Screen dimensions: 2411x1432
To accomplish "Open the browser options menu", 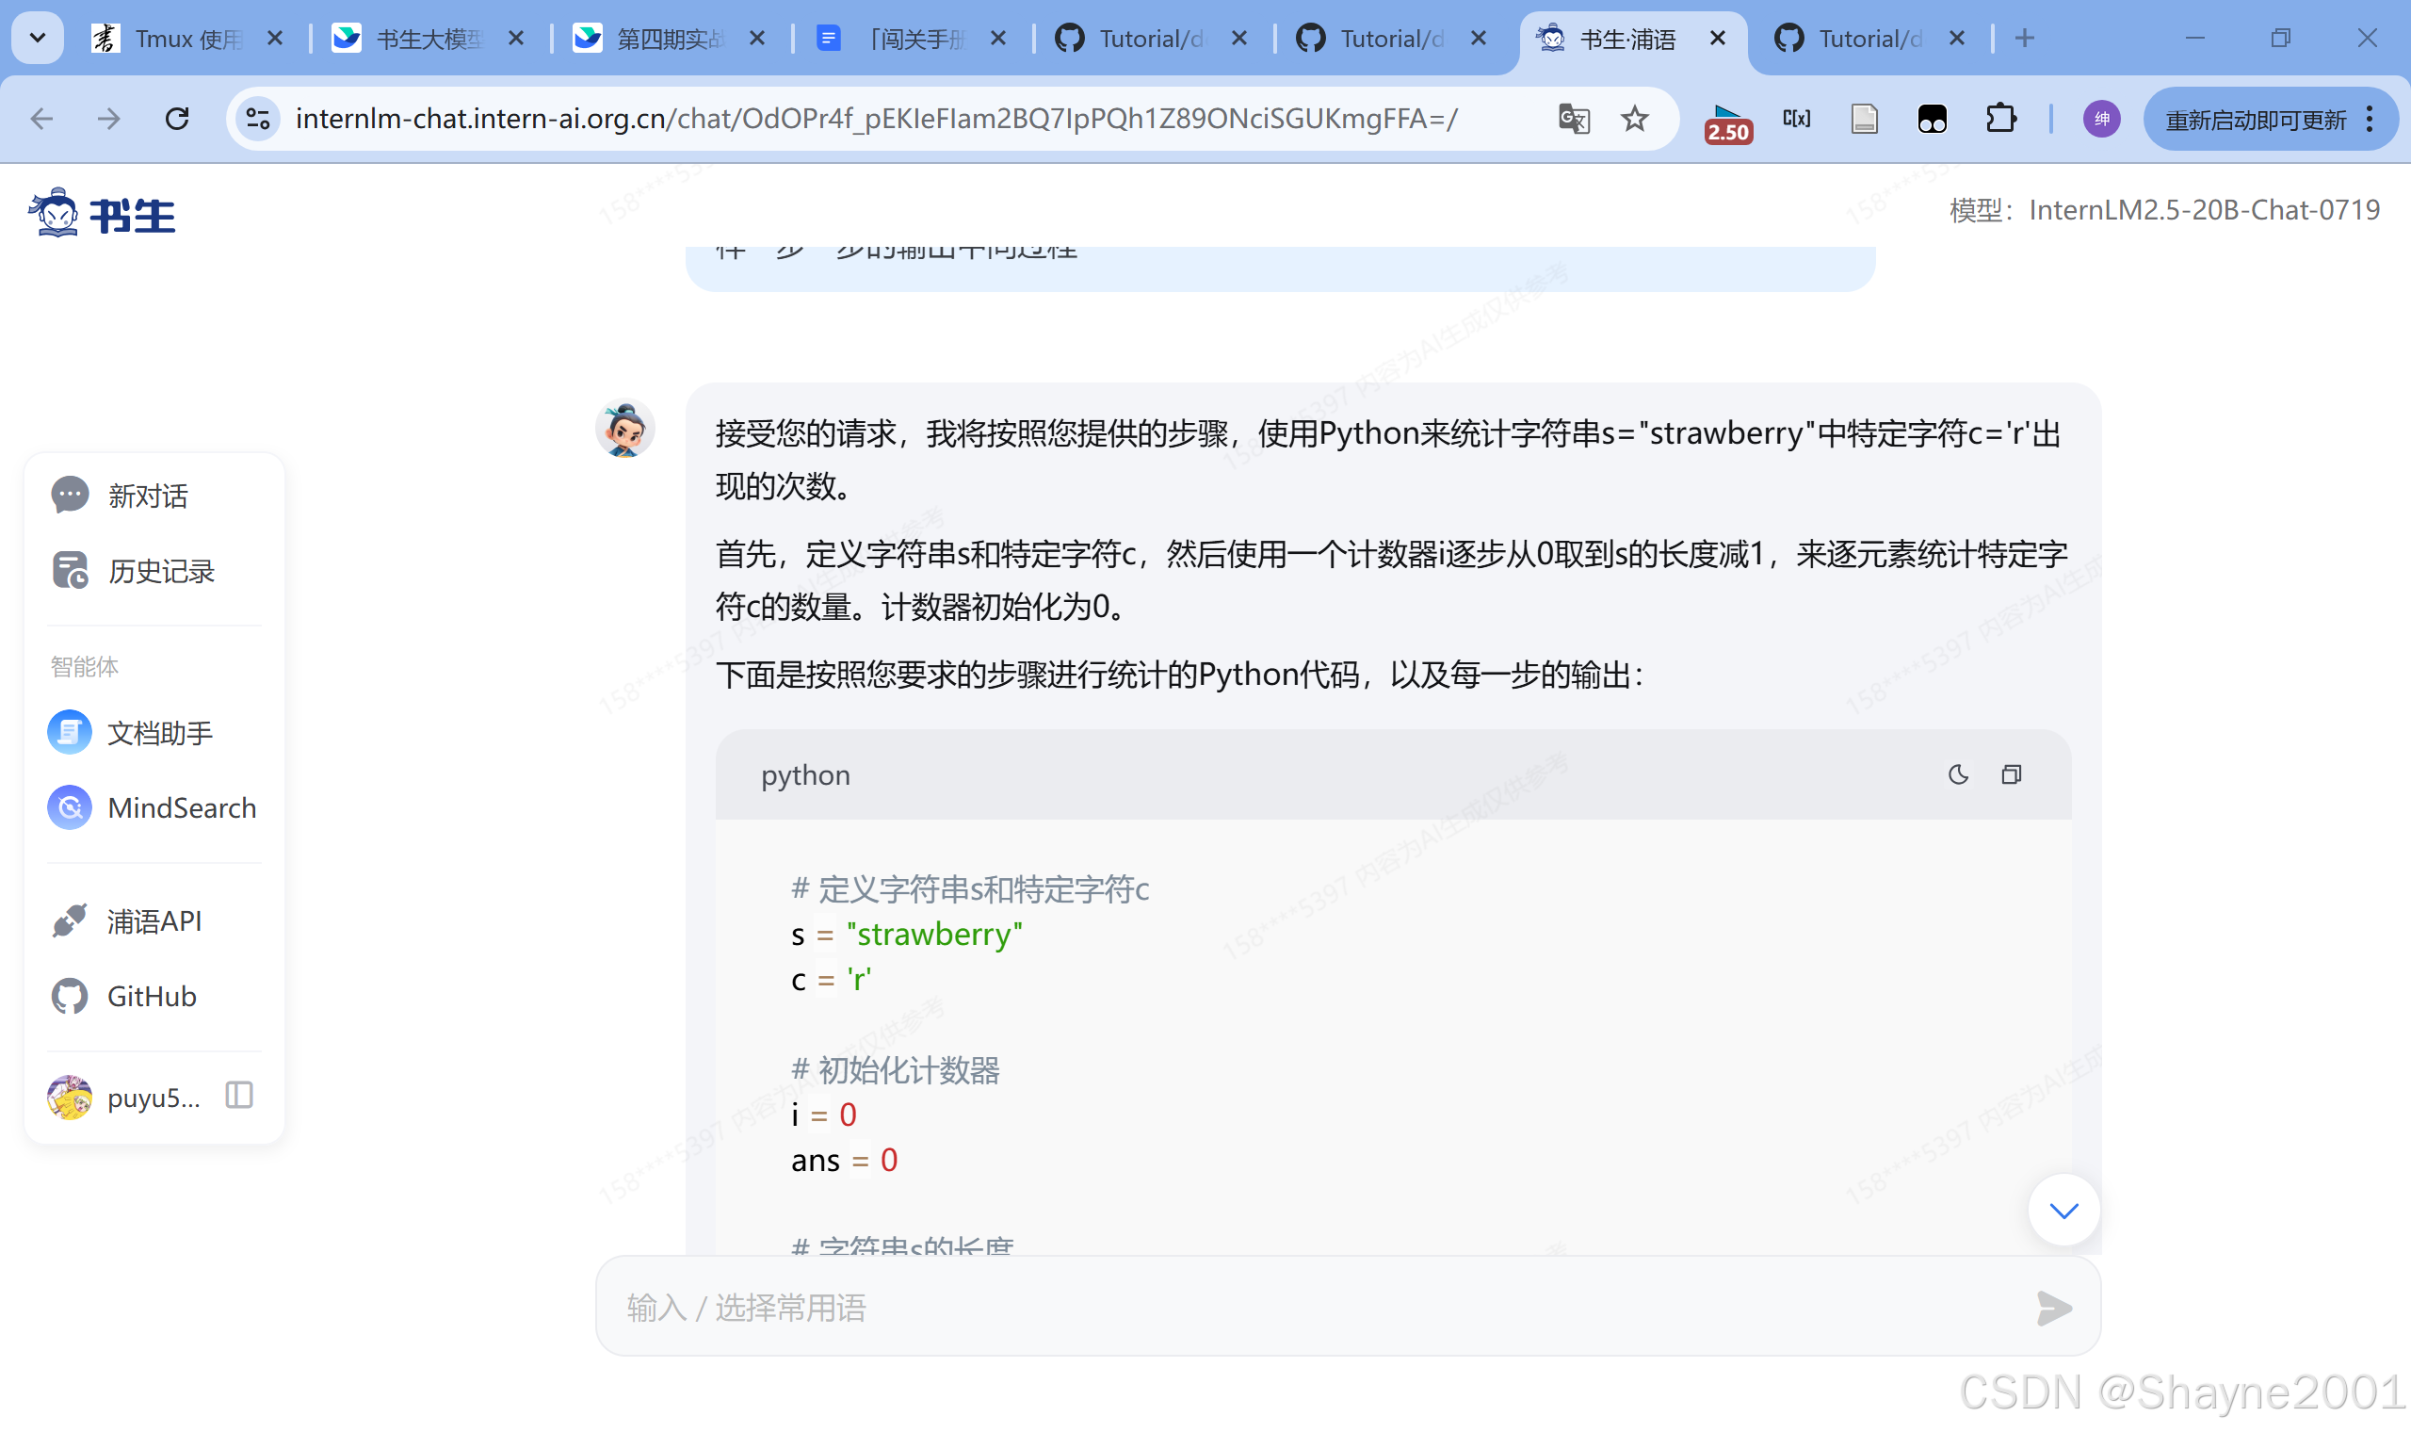I will point(2371,119).
